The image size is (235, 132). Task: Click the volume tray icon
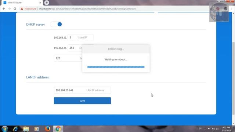coord(217,129)
